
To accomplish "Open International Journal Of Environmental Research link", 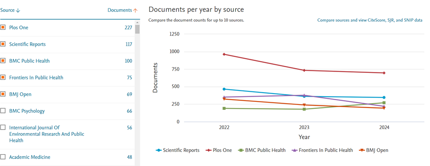I will (47, 134).
